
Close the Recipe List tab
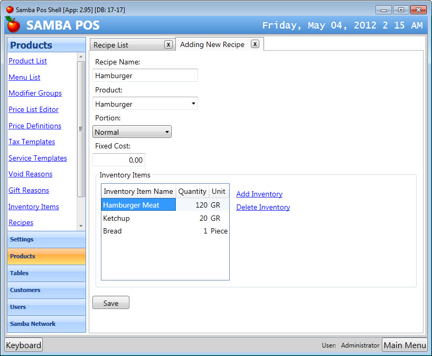pyautogui.click(x=168, y=44)
